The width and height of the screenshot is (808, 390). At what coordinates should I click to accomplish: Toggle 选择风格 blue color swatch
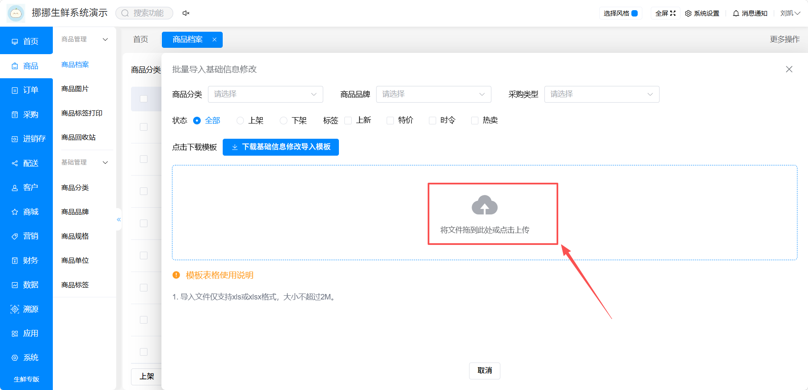click(x=634, y=14)
